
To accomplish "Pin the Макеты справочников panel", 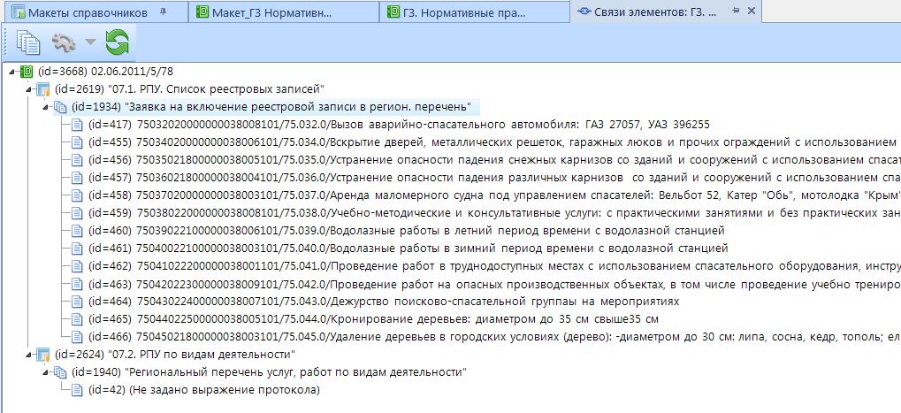I will click(161, 12).
